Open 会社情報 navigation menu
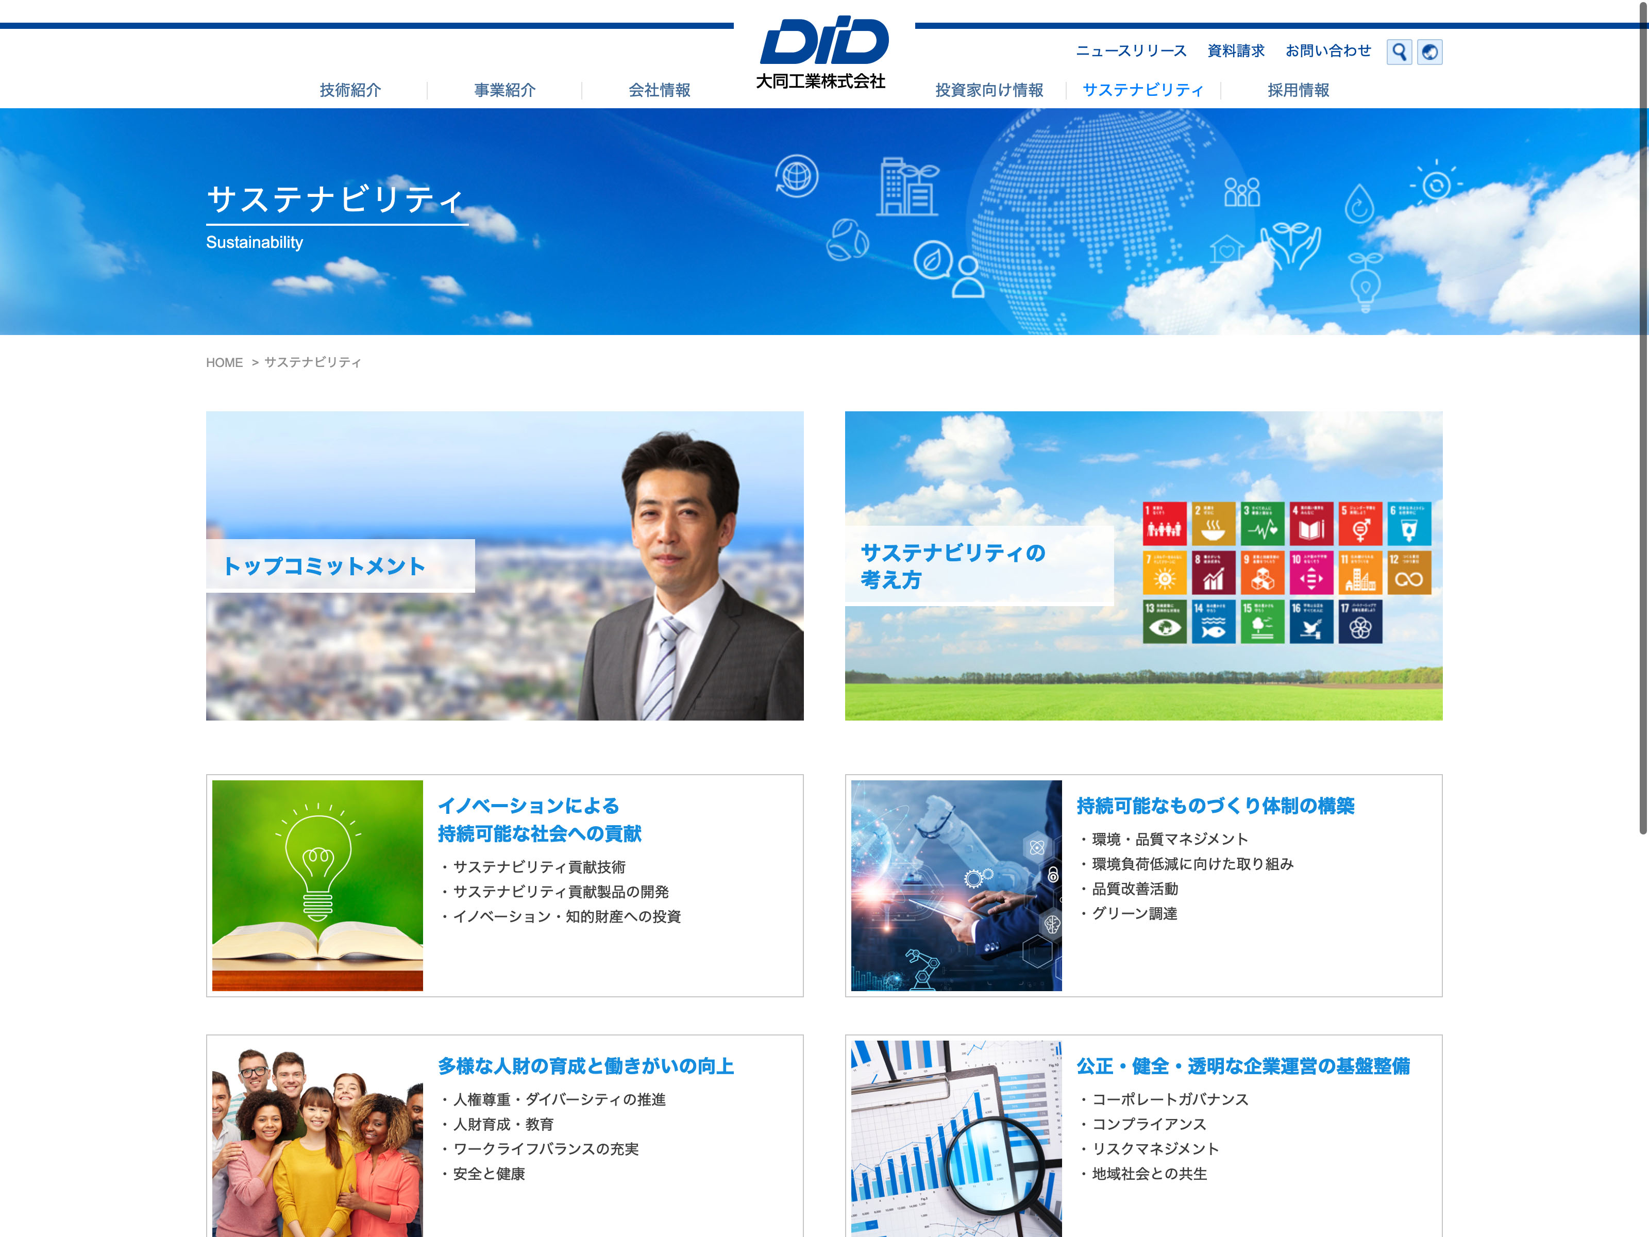This screenshot has width=1649, height=1237. click(659, 90)
